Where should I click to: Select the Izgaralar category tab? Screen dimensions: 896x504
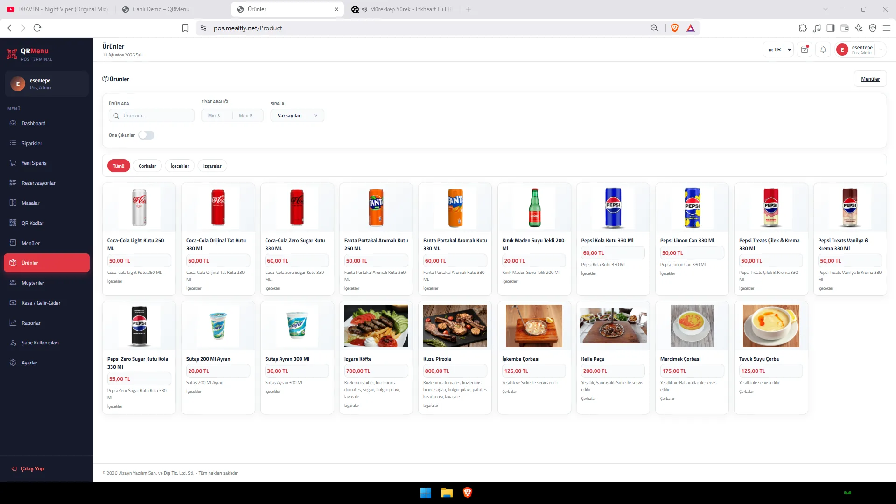point(212,166)
